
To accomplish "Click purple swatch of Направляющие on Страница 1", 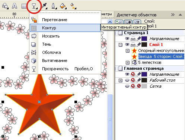I will tap(144, 39).
